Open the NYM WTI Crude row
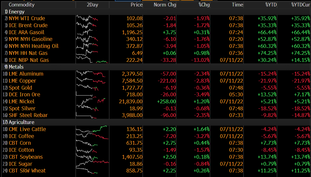Viewport: 311px width, 177px height. point(156,18)
